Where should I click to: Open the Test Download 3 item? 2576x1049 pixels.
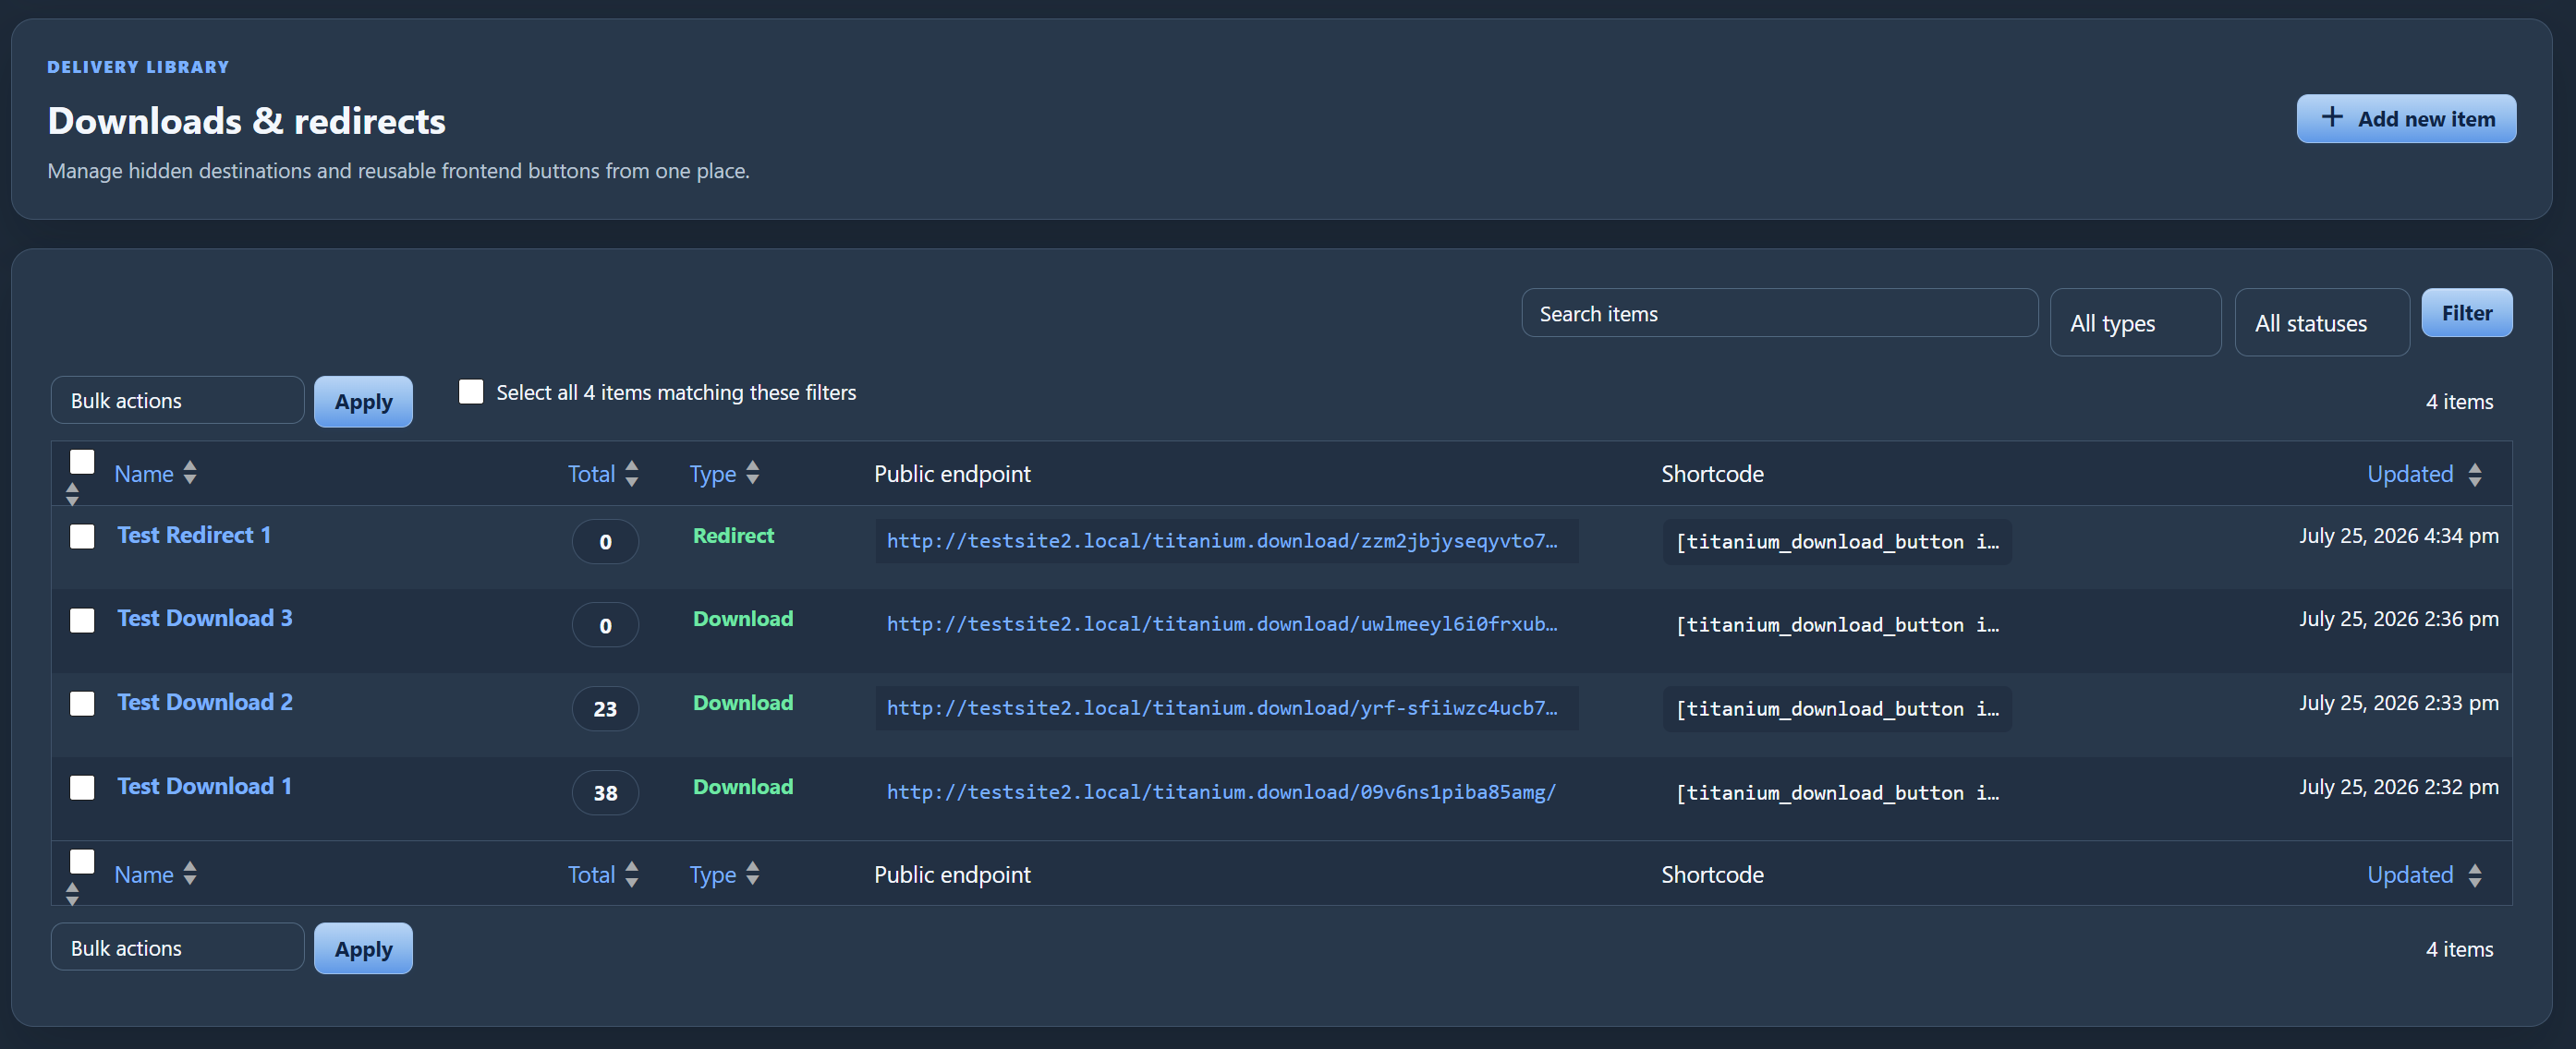tap(205, 618)
